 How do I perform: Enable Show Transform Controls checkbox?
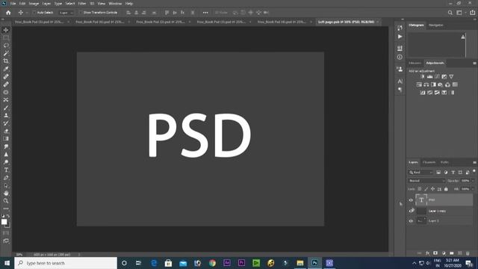click(81, 13)
